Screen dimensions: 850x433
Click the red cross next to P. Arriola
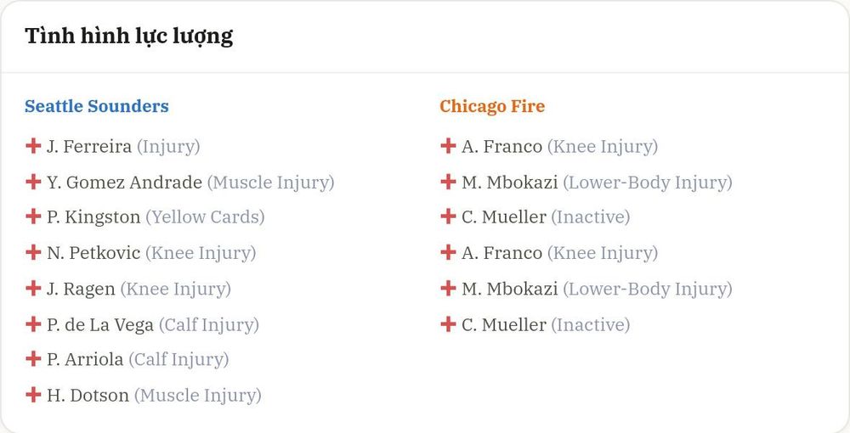[33, 358]
